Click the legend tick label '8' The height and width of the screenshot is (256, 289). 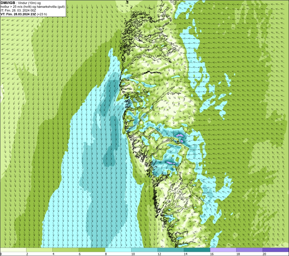(106, 254)
